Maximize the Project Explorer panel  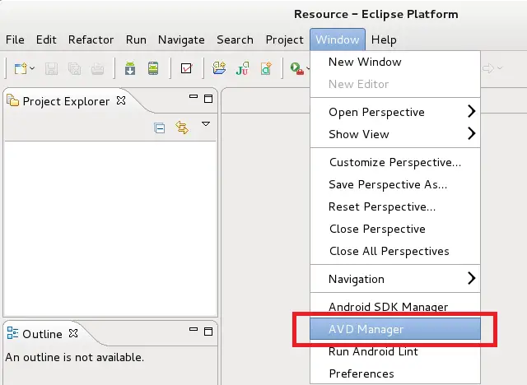pyautogui.click(x=208, y=100)
